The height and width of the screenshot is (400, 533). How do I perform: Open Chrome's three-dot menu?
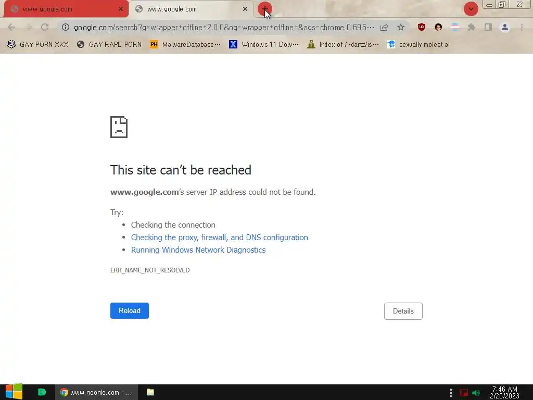522,27
